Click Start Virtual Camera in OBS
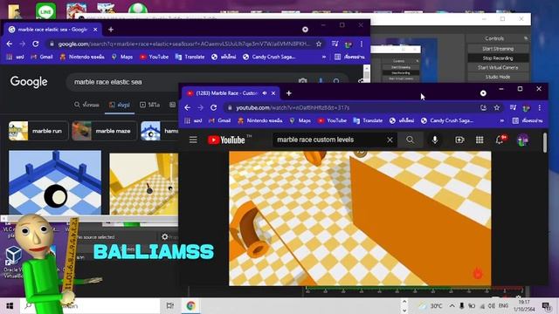This screenshot has height=314, width=559. tap(498, 68)
